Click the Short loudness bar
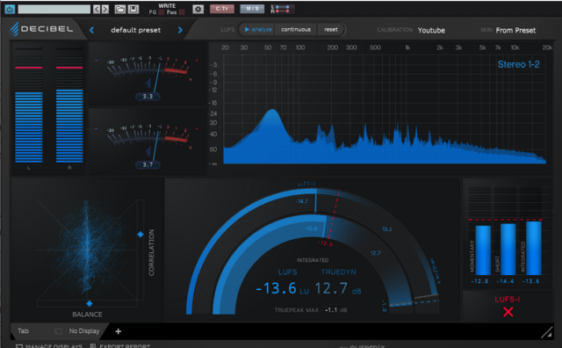Image resolution: width=562 pixels, height=348 pixels. pos(508,250)
